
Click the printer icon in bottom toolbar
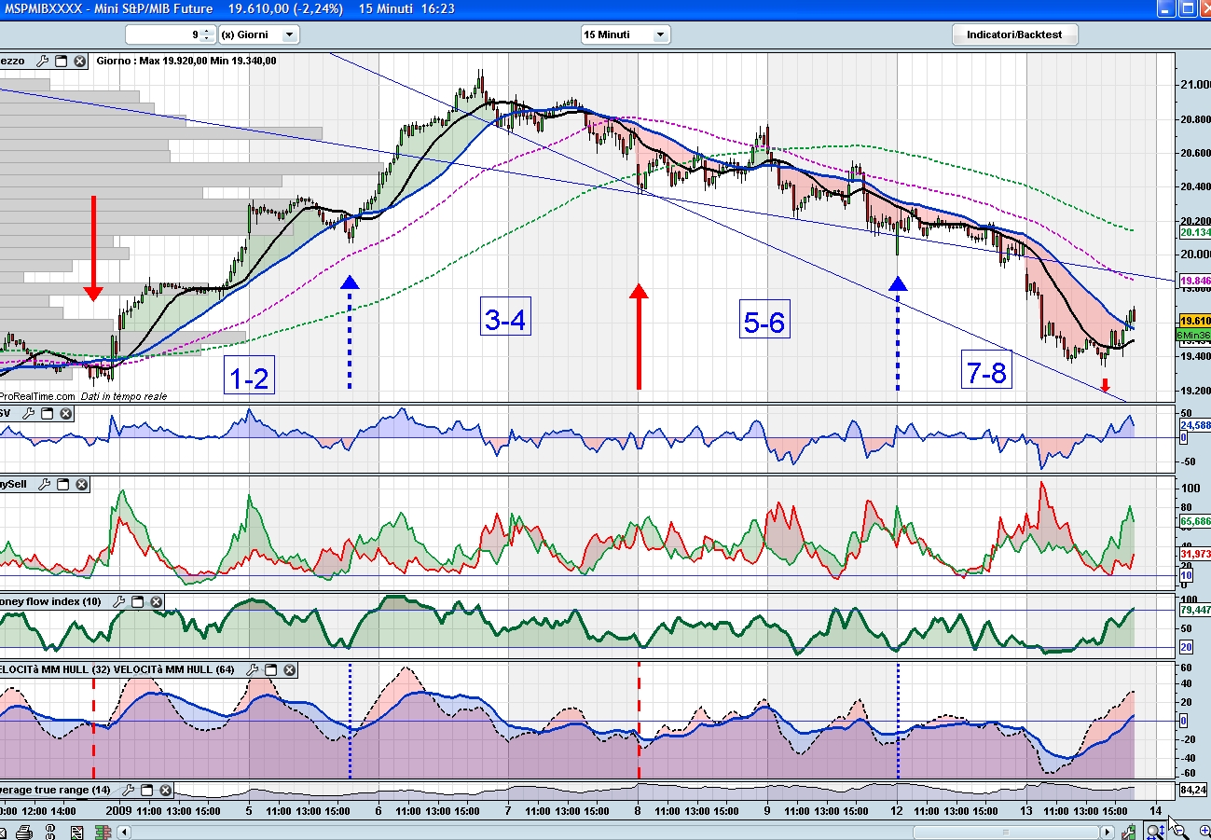[25, 832]
